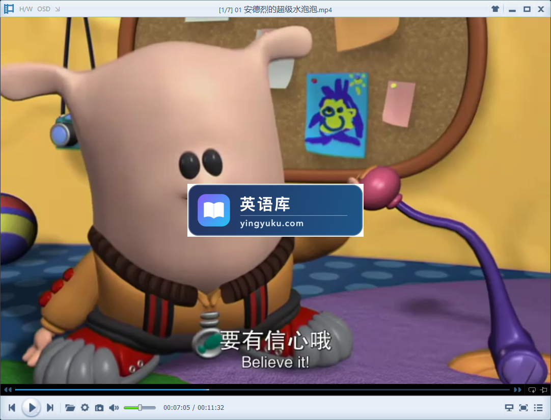Enter fullscreen mode with the frame icon
The image size is (551, 420).
pyautogui.click(x=523, y=408)
